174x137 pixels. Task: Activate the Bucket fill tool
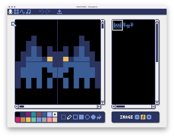[x=99, y=117]
